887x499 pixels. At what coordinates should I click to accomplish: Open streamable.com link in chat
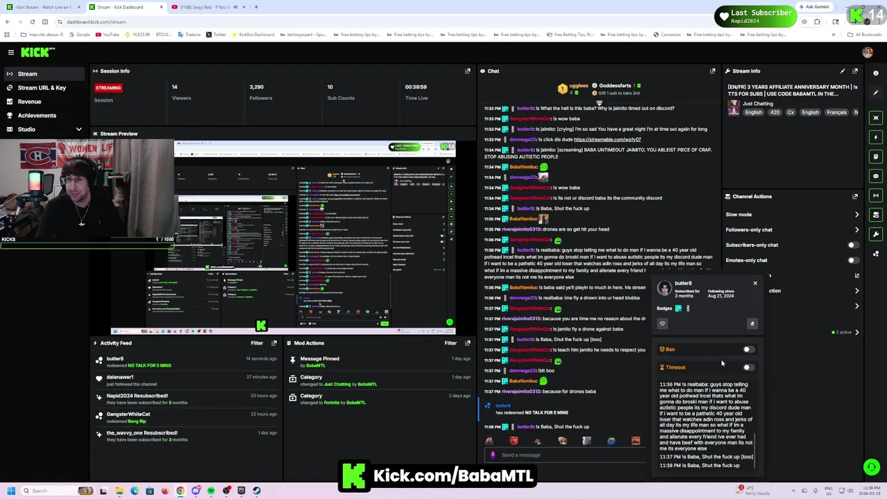607,139
